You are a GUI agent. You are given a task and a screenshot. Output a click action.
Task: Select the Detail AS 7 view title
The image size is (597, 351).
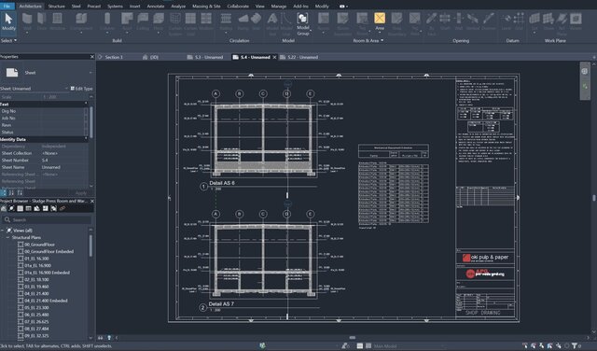point(222,304)
